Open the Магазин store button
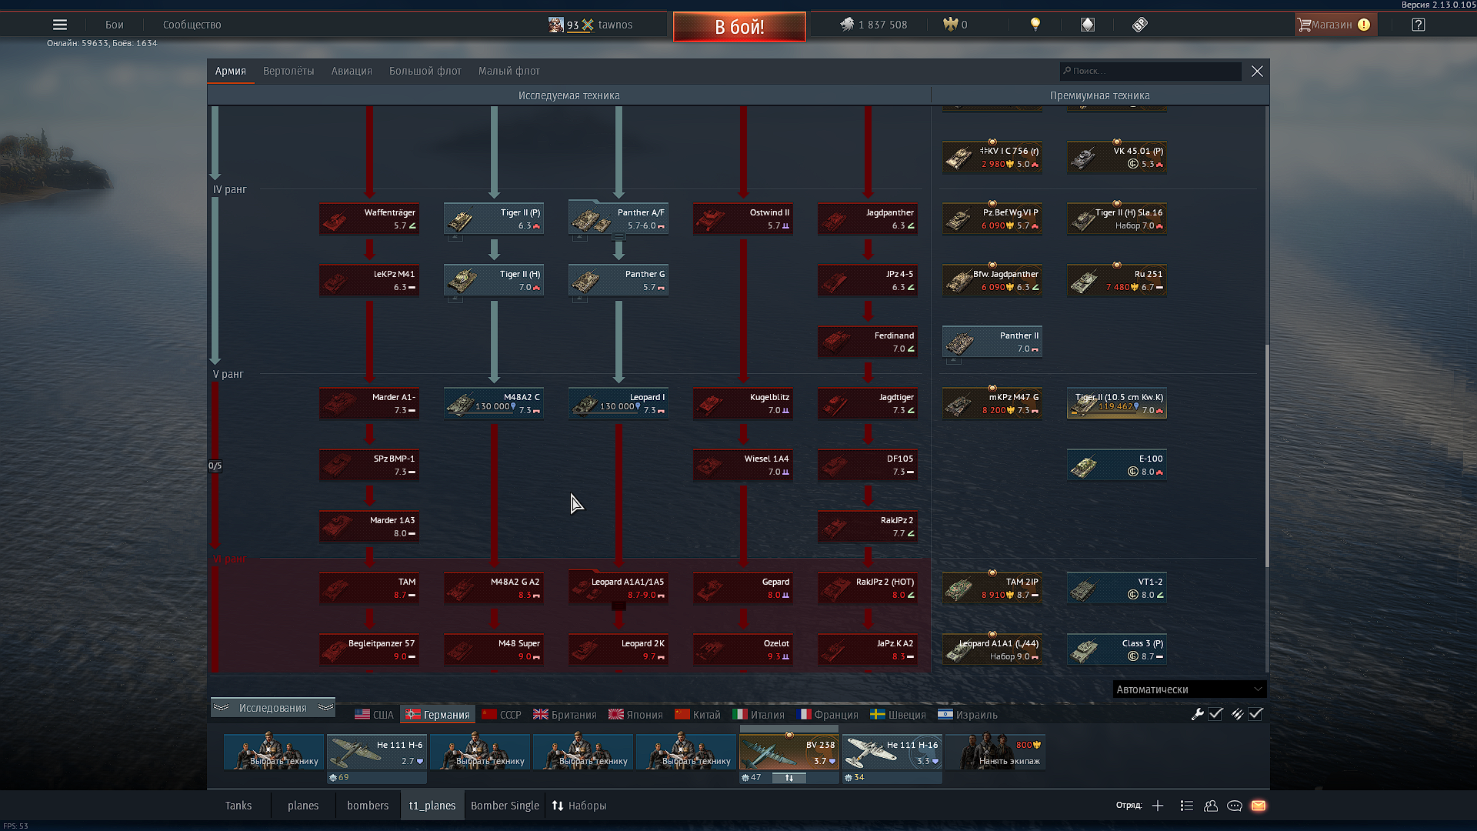 (x=1336, y=25)
